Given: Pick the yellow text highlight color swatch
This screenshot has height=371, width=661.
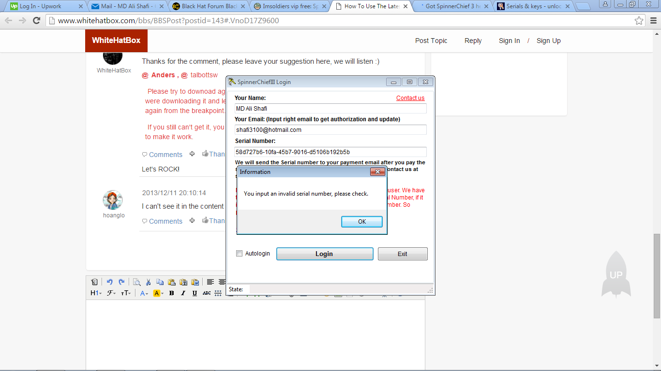Looking at the screenshot, I should pos(157,293).
